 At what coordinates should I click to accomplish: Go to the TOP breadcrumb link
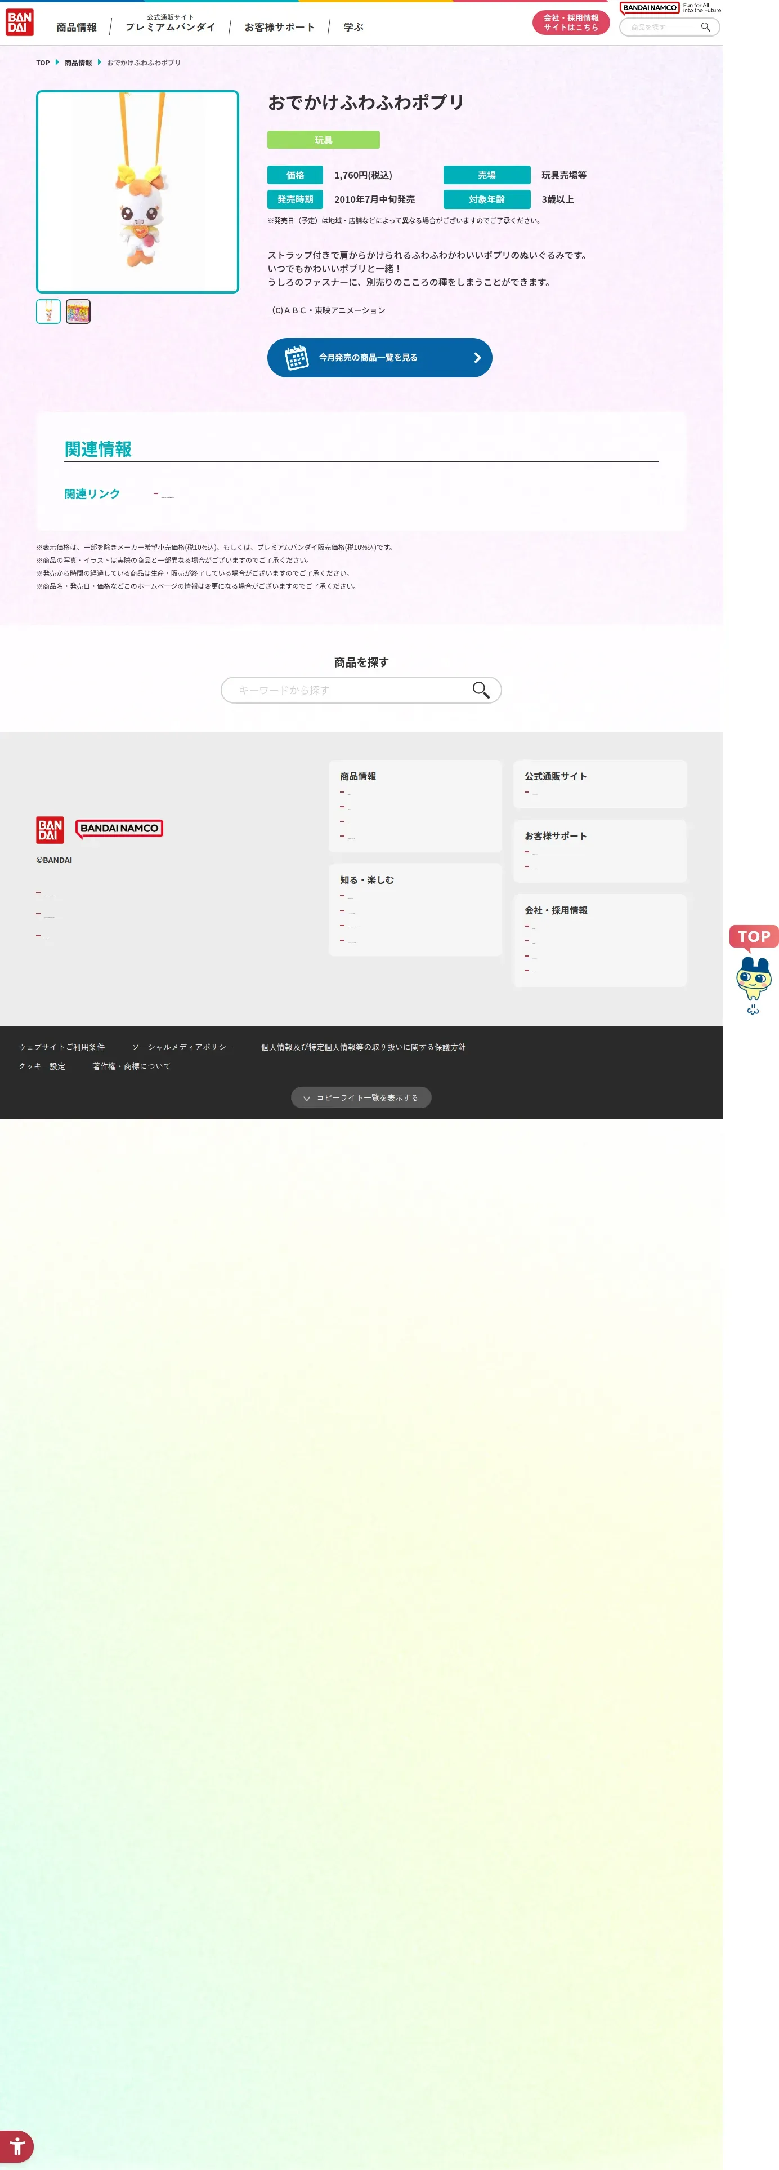pyautogui.click(x=43, y=63)
